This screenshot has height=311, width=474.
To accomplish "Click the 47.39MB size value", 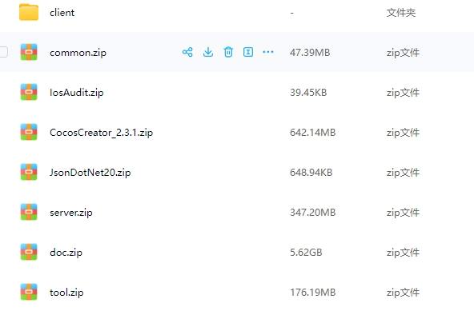I will click(310, 53).
